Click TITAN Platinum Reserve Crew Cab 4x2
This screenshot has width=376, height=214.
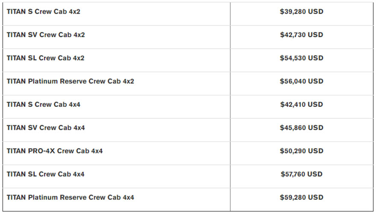pos(70,81)
